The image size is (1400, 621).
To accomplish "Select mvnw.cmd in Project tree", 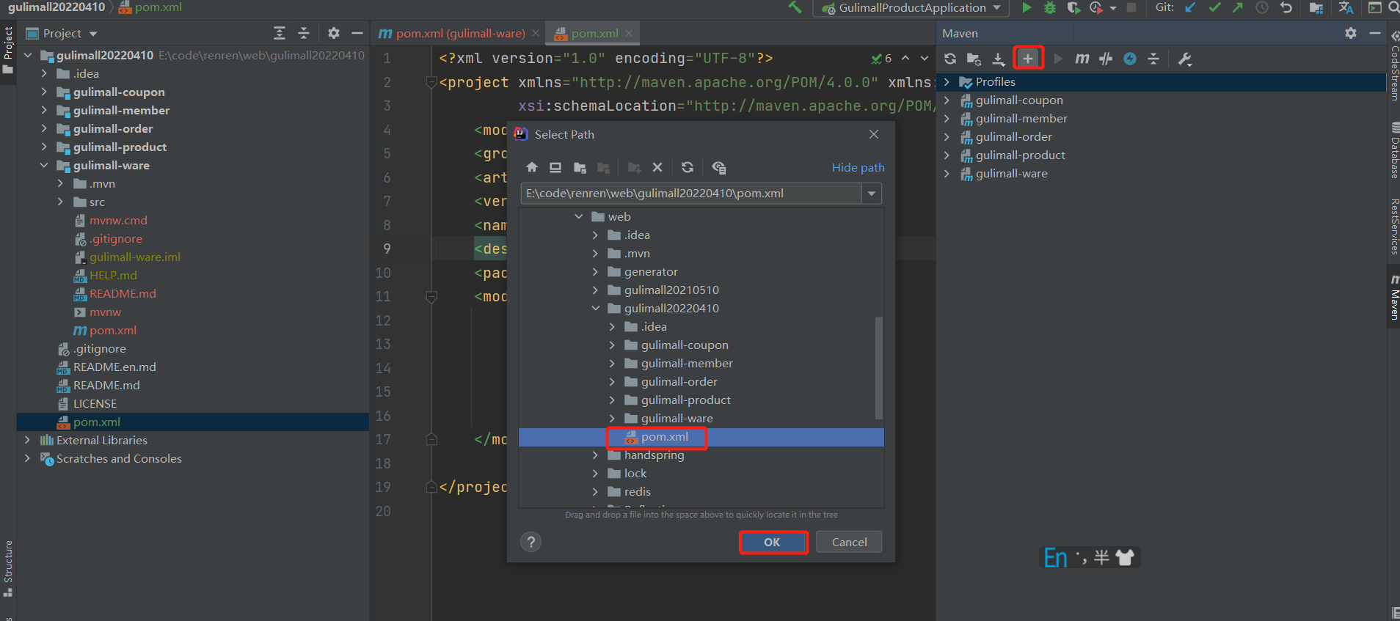I will click(118, 220).
